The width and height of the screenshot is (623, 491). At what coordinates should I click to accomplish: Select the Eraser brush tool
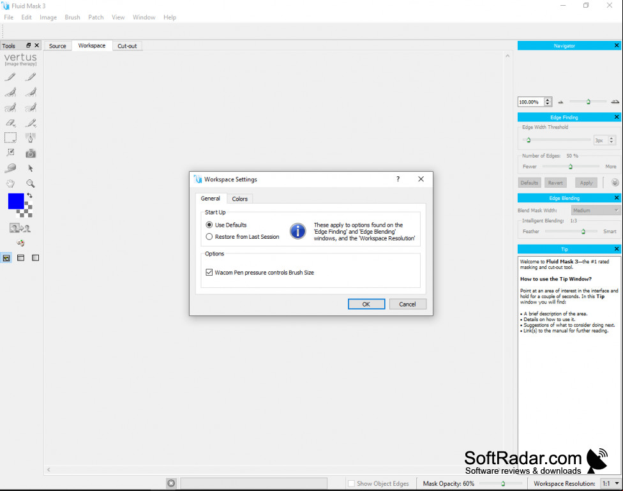point(11,123)
